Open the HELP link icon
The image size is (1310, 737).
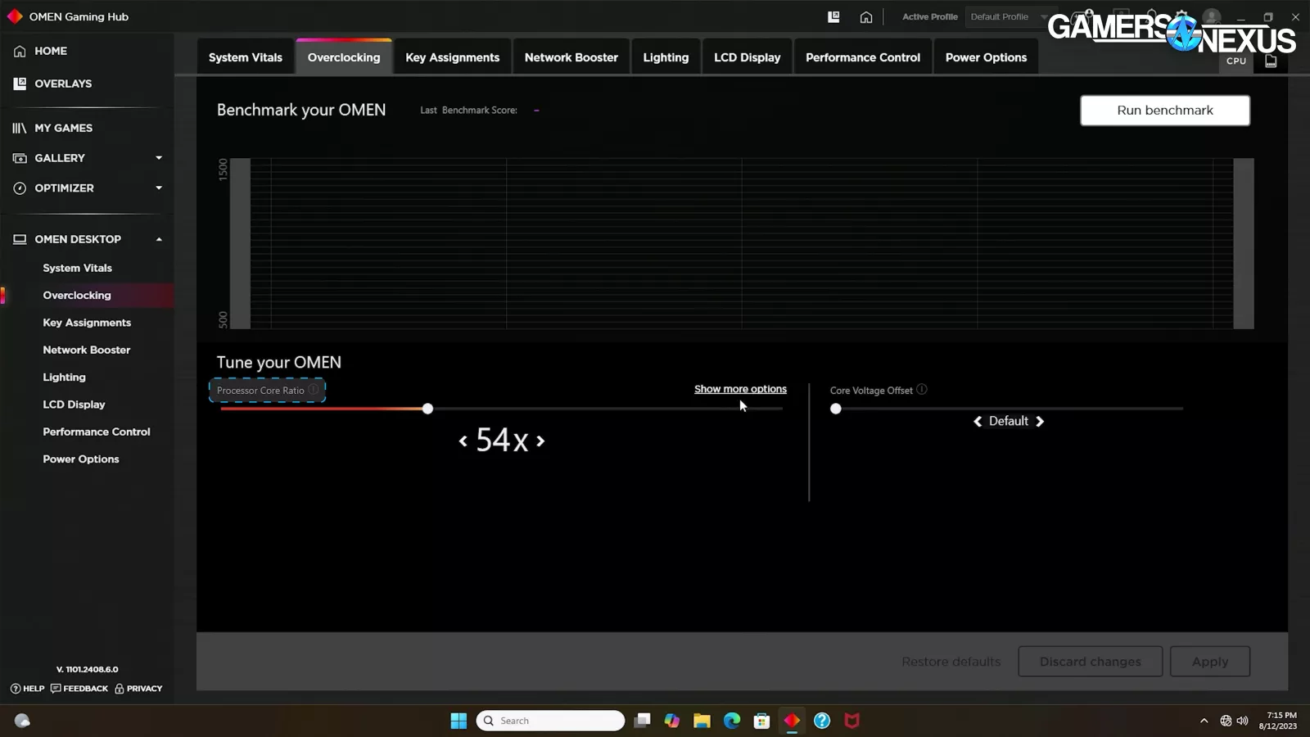[16, 689]
